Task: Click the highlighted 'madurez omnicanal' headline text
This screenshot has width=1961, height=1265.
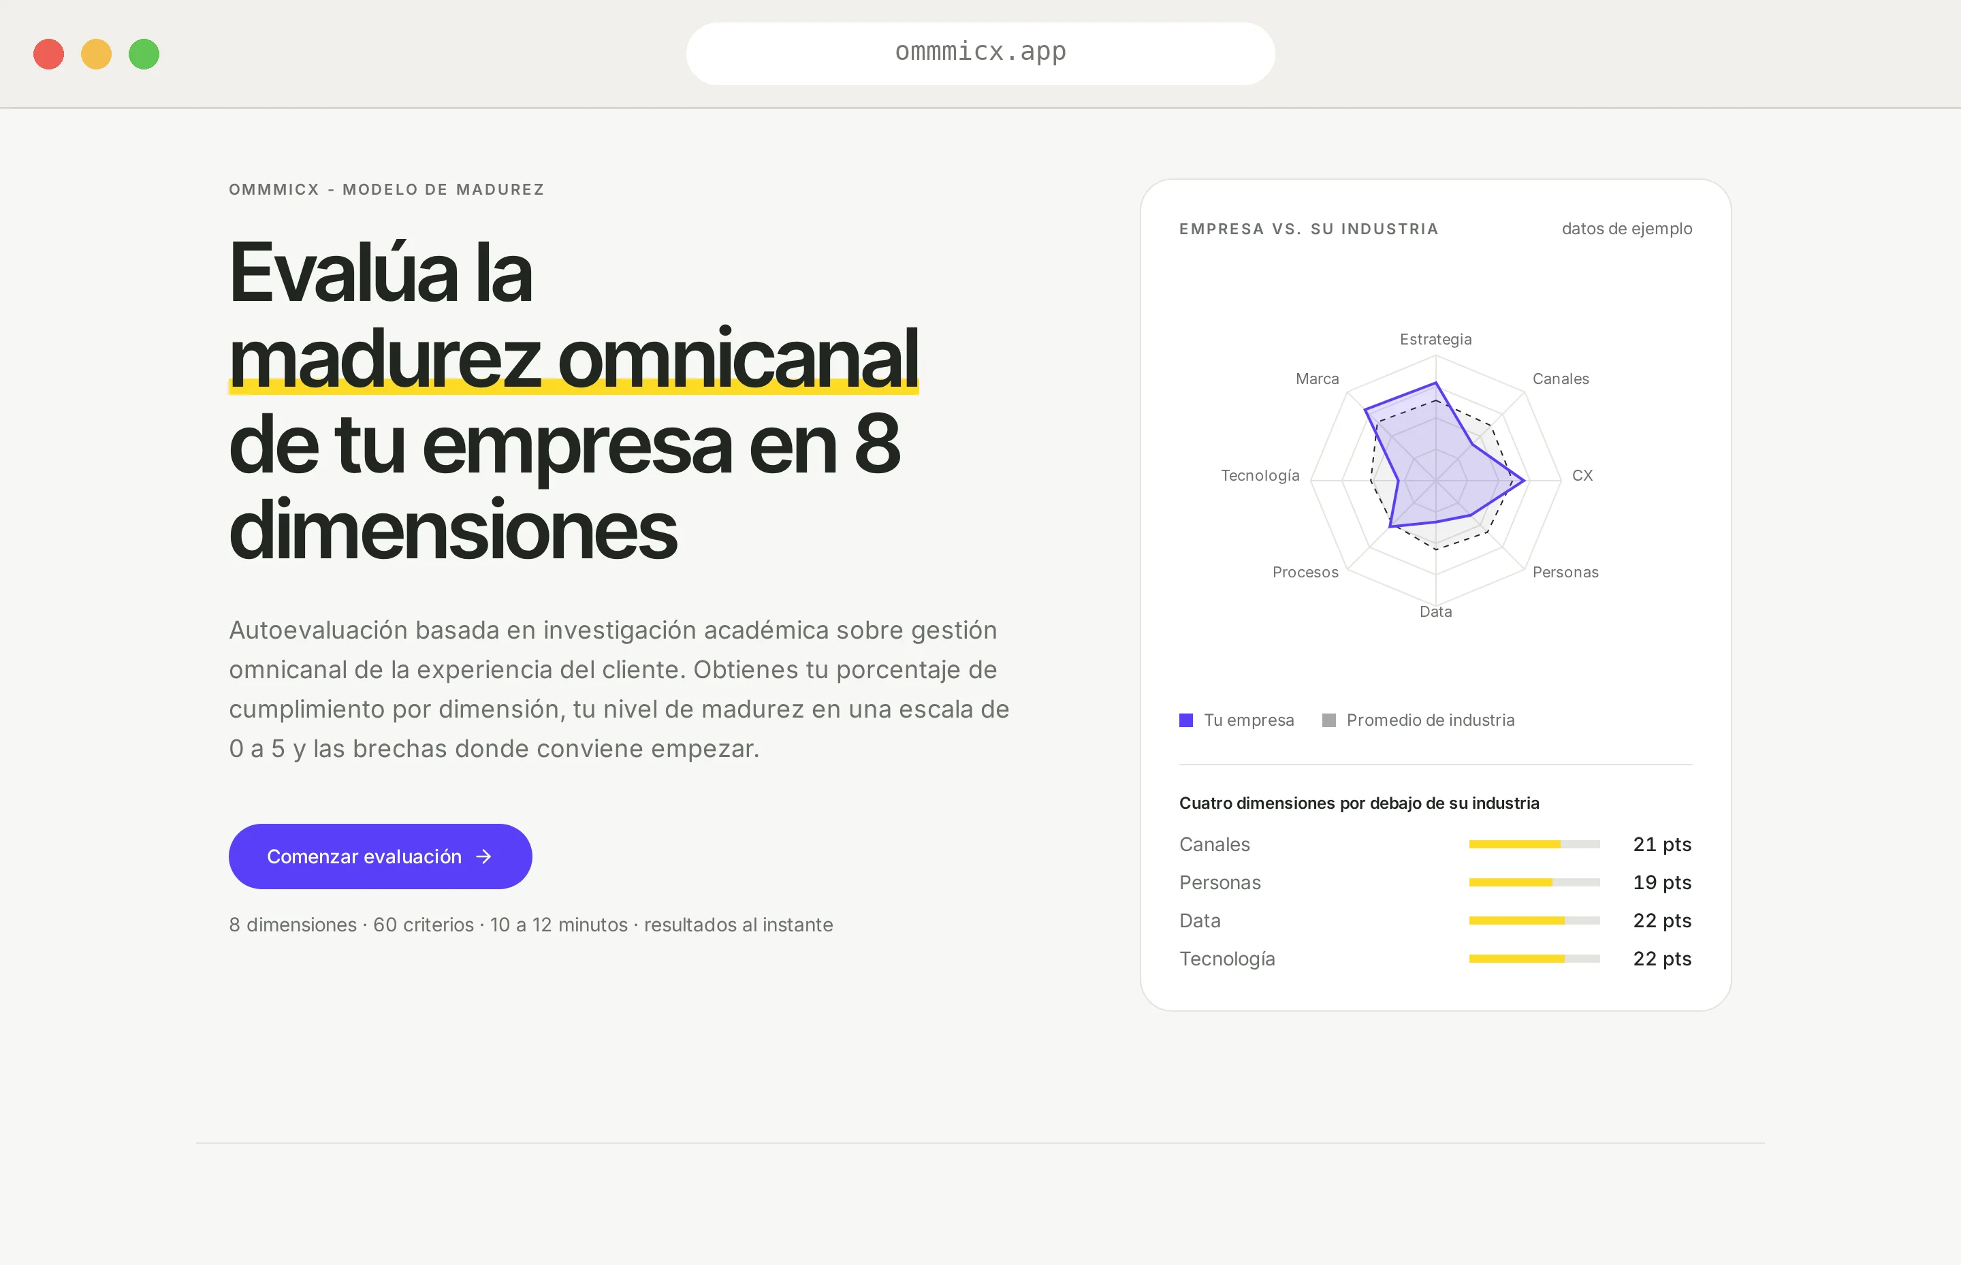Action: click(x=573, y=358)
